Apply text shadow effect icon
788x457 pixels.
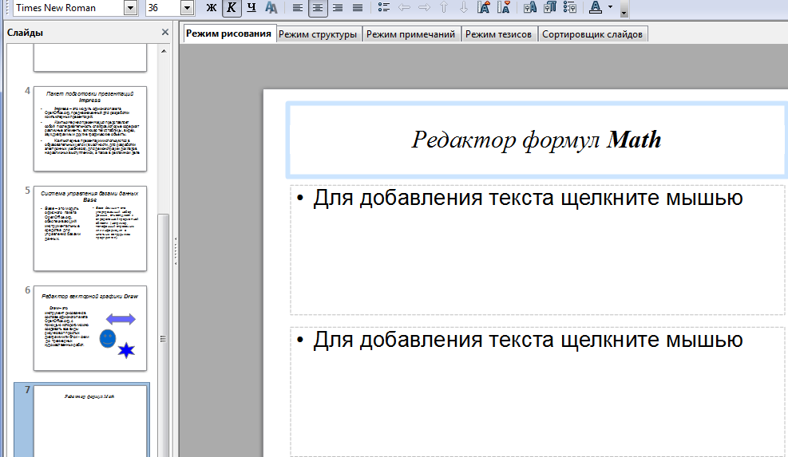271,7
